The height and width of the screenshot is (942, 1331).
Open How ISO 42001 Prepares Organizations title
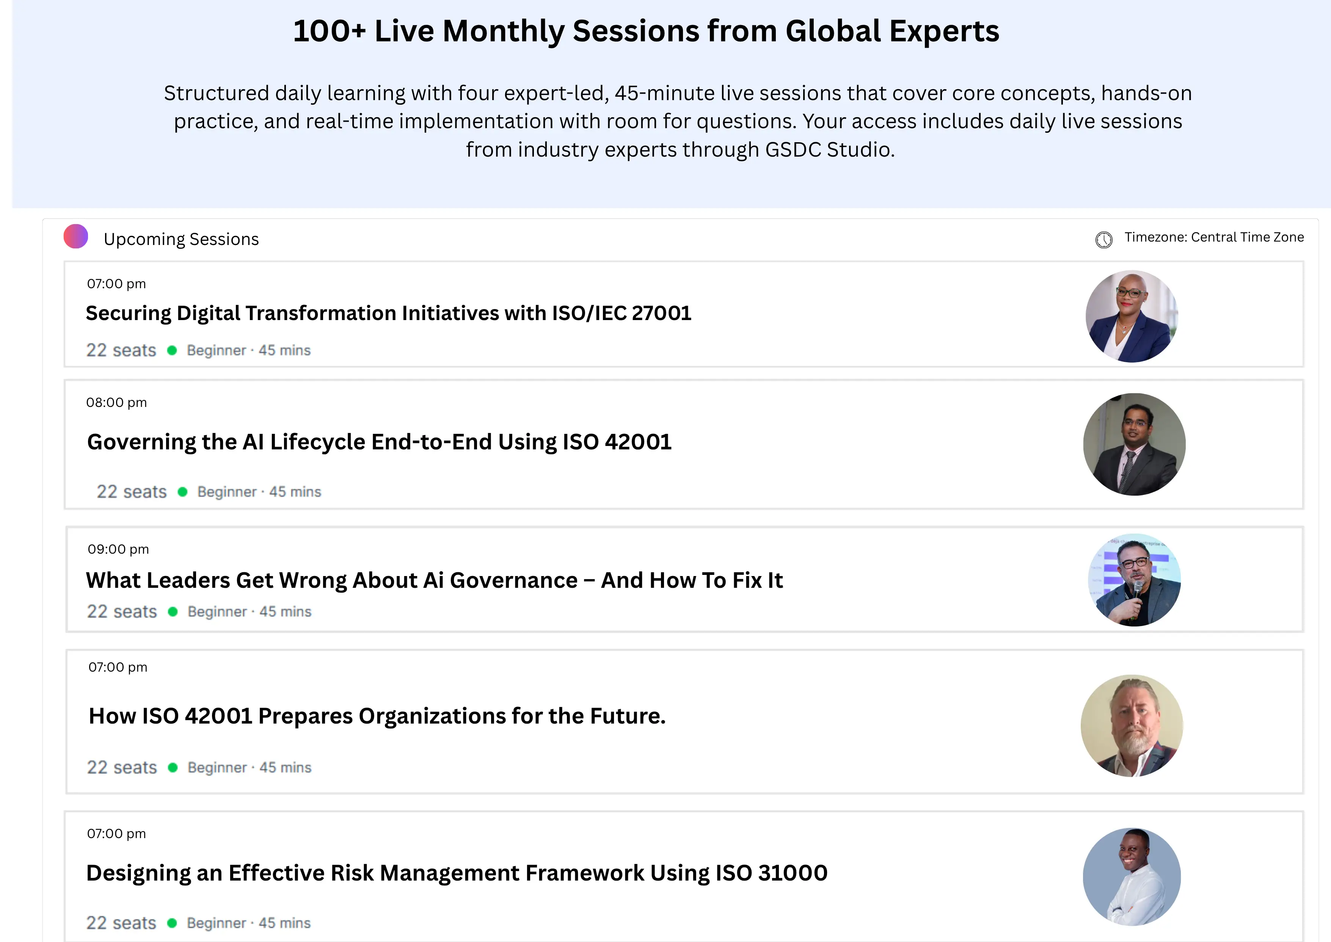coord(377,716)
